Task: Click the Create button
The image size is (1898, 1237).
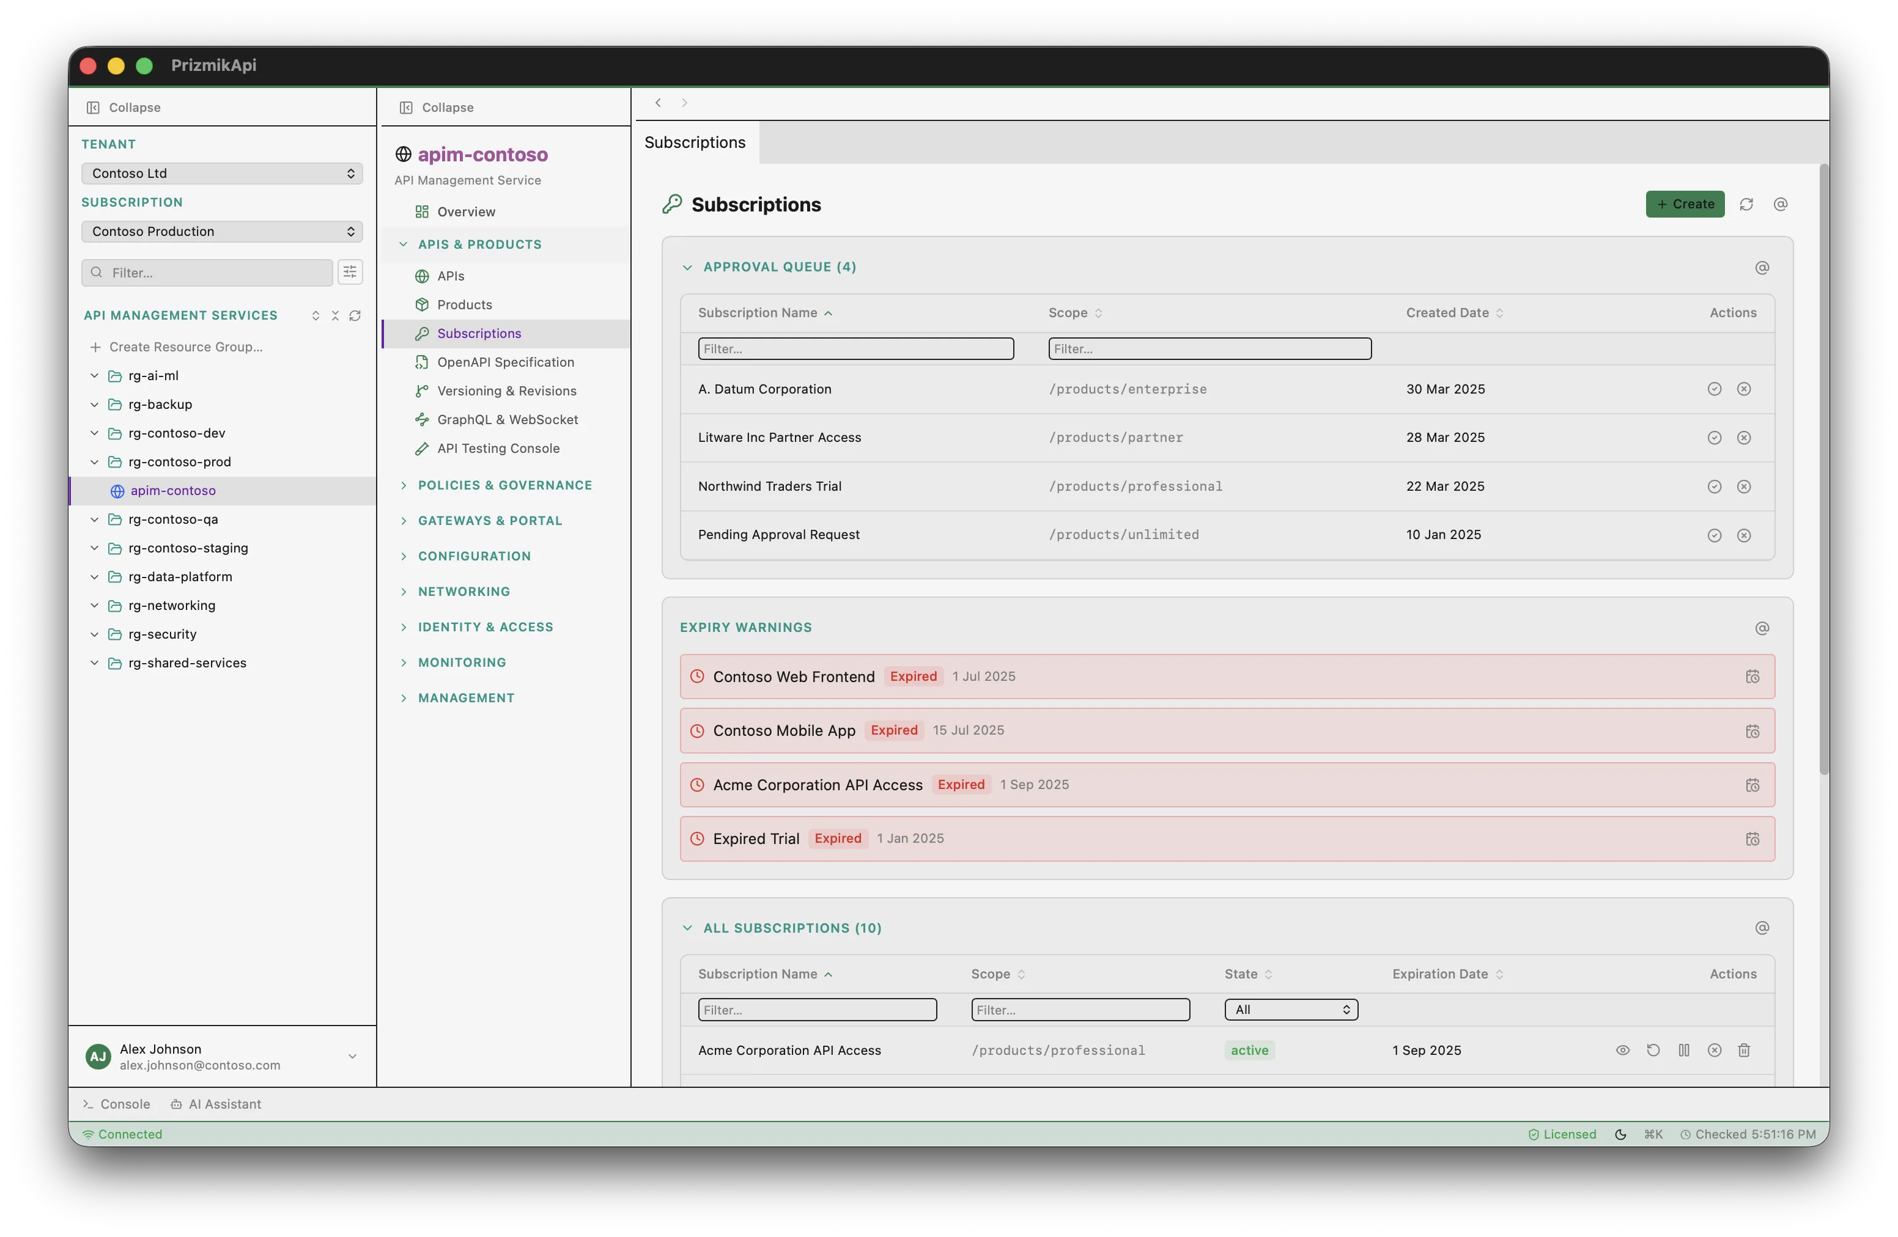Action: (x=1684, y=204)
